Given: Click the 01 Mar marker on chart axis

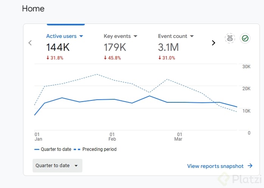Looking at the screenshot, I should click(178, 136).
